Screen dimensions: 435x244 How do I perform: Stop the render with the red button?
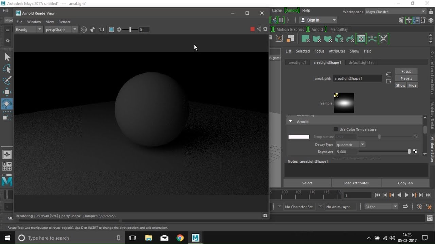[x=253, y=29]
